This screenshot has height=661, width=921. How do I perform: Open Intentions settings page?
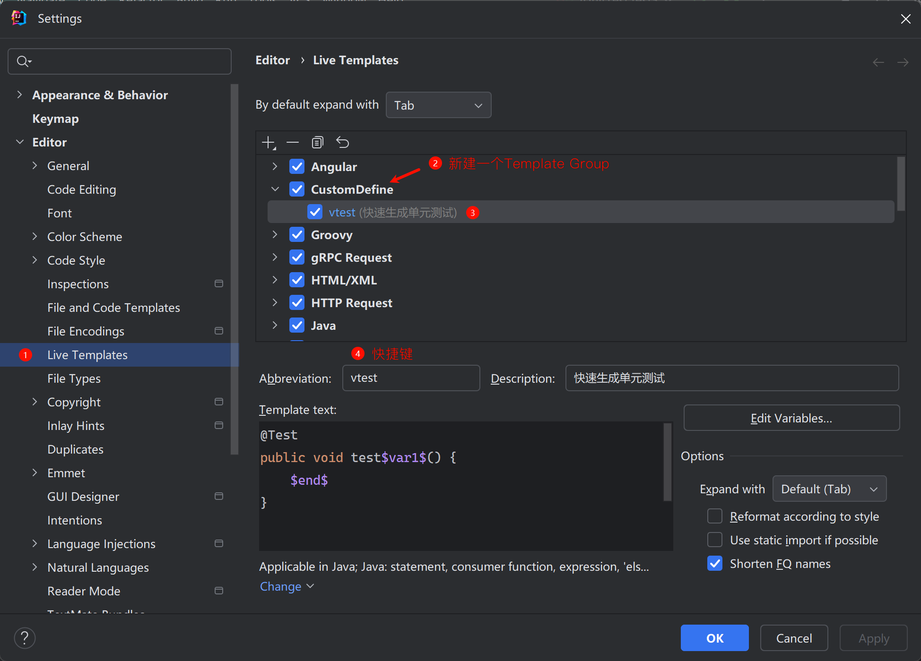coord(75,520)
